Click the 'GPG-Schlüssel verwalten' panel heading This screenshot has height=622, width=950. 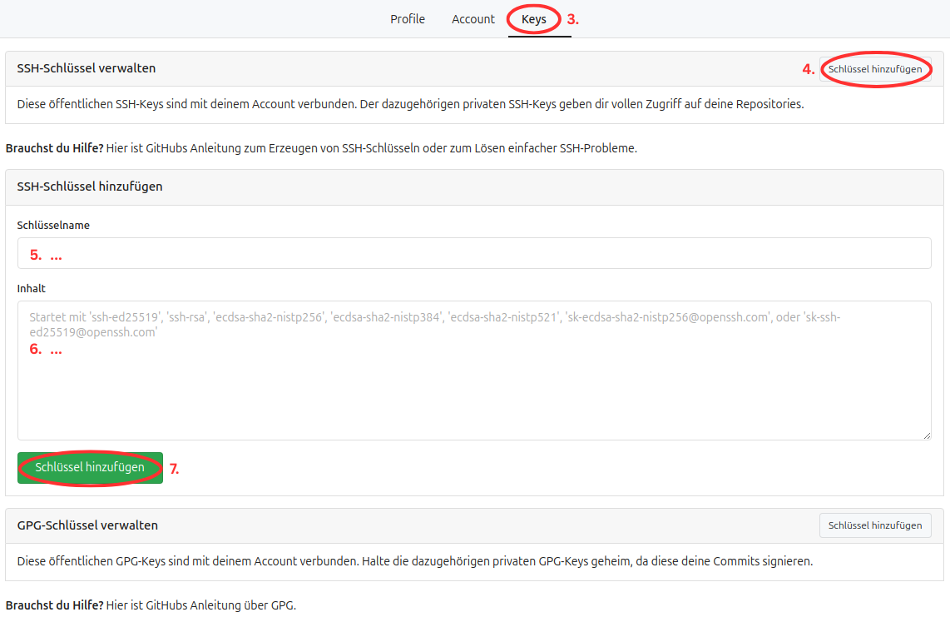(x=87, y=525)
